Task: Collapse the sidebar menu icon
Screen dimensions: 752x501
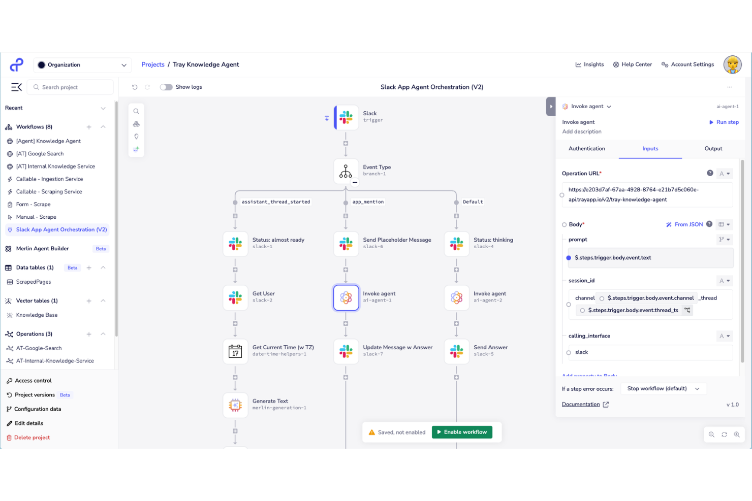Action: click(16, 87)
